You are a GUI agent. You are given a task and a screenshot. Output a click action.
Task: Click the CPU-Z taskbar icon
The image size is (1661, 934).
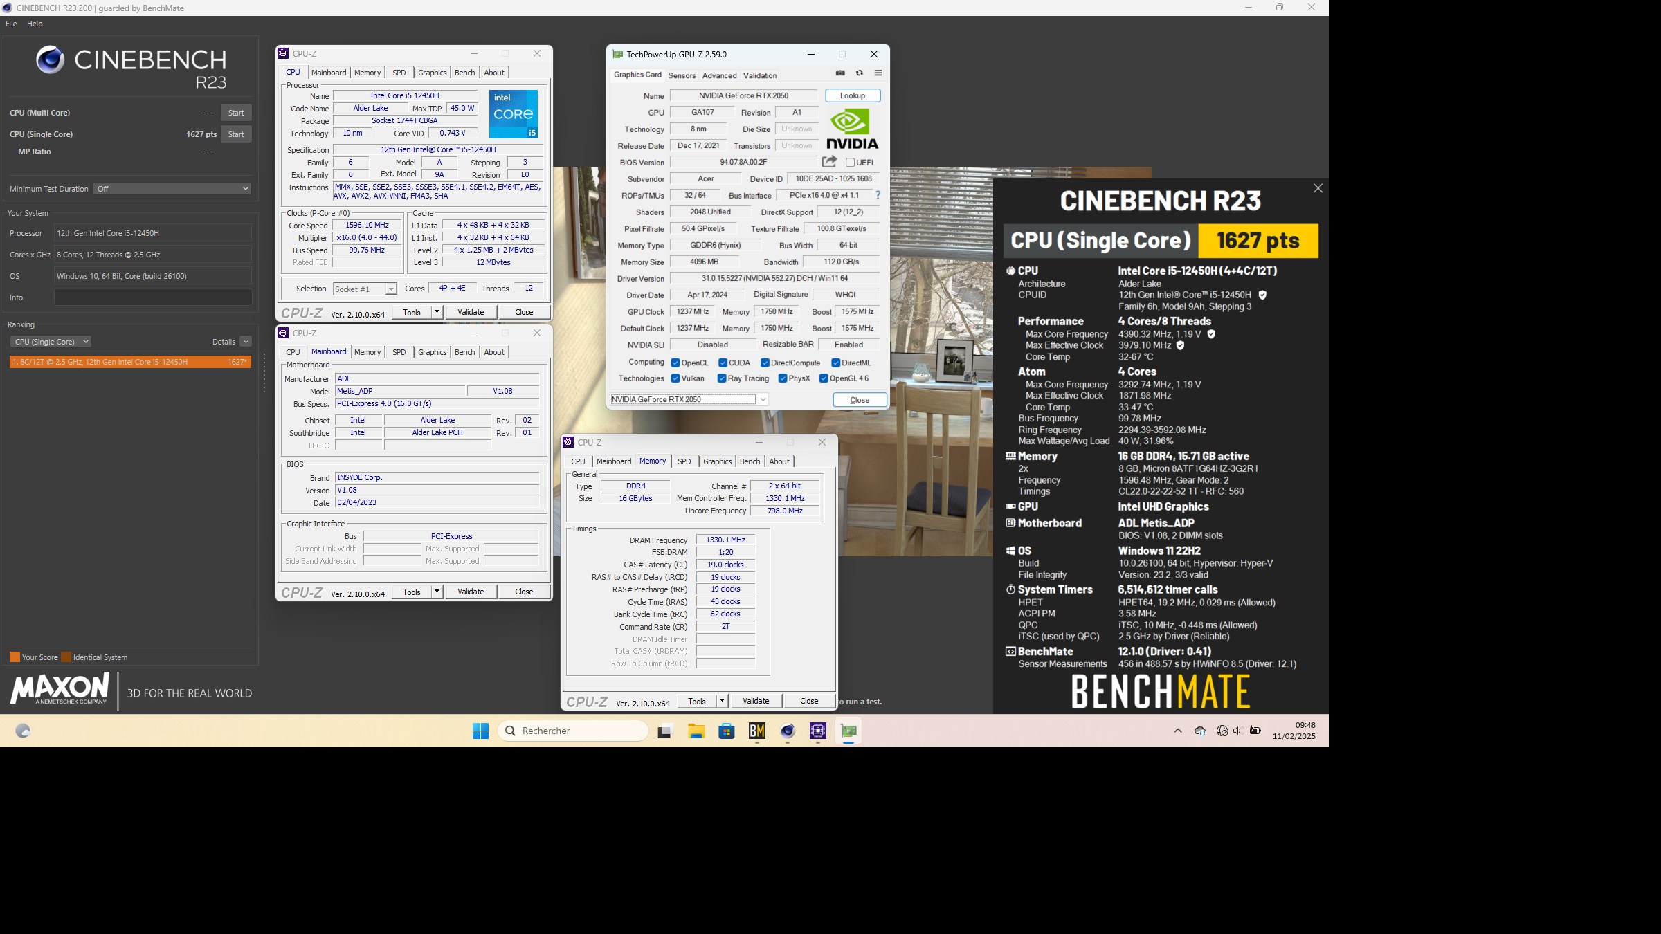tap(818, 731)
